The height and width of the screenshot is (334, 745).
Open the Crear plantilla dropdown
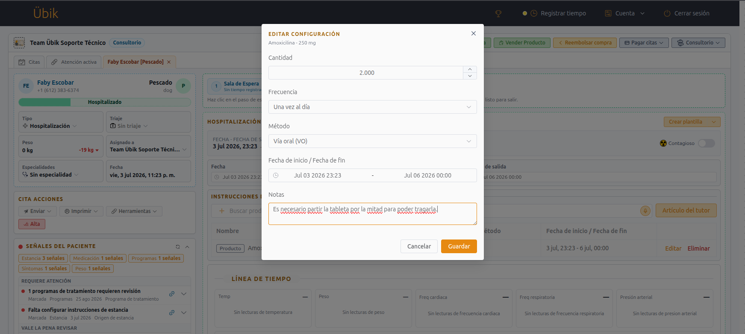(x=692, y=122)
